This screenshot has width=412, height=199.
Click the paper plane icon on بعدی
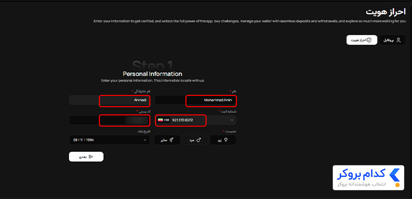pyautogui.click(x=91, y=156)
